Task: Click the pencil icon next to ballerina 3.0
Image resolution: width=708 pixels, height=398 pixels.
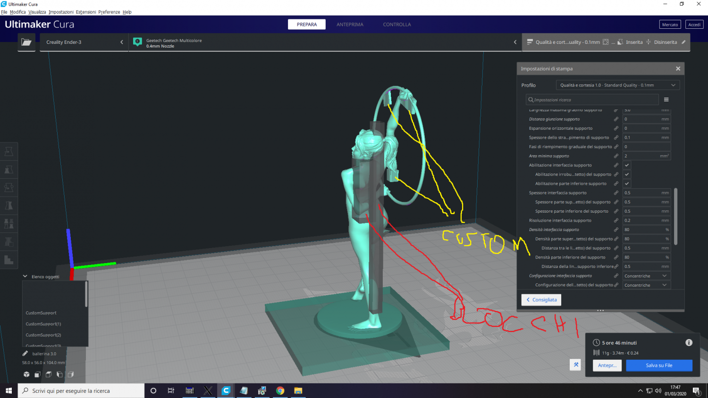Action: coord(25,354)
